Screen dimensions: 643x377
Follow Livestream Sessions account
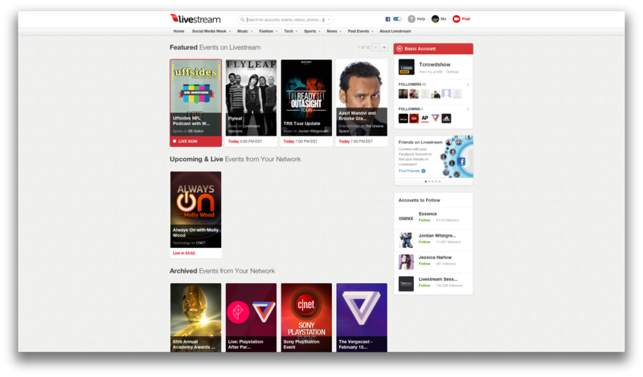(x=424, y=286)
